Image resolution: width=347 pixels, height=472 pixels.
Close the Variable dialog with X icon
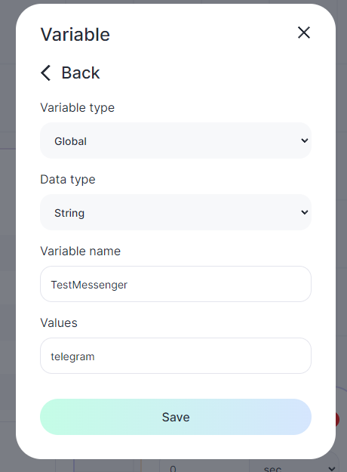(x=304, y=32)
